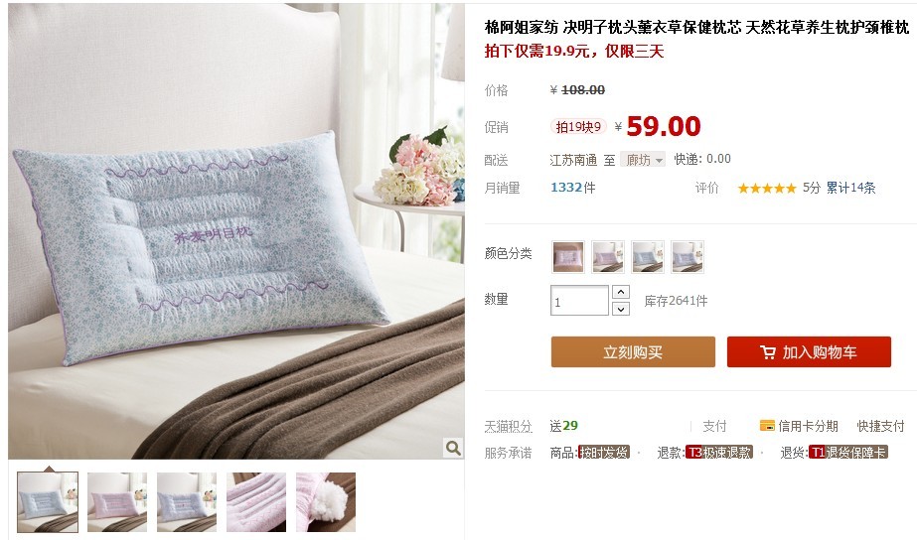Open the 廊坊 delivery city dropdown
Screen dimensions: 917x540
click(x=643, y=160)
